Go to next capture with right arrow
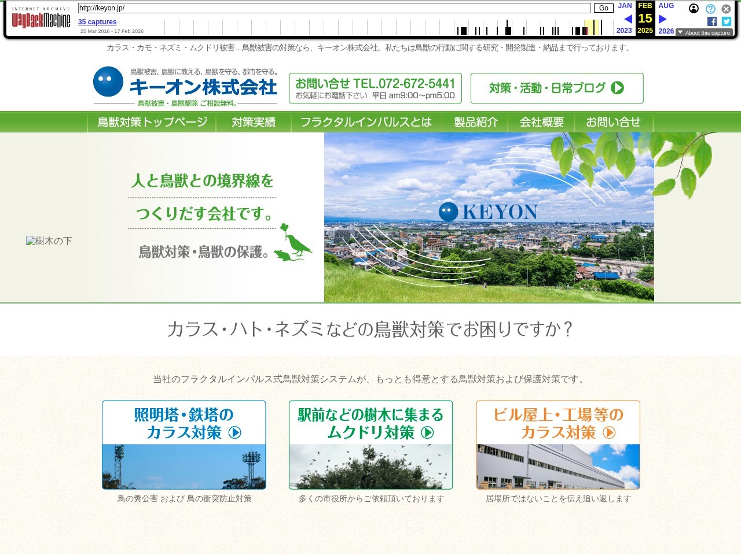The width and height of the screenshot is (741, 555). 663,19
